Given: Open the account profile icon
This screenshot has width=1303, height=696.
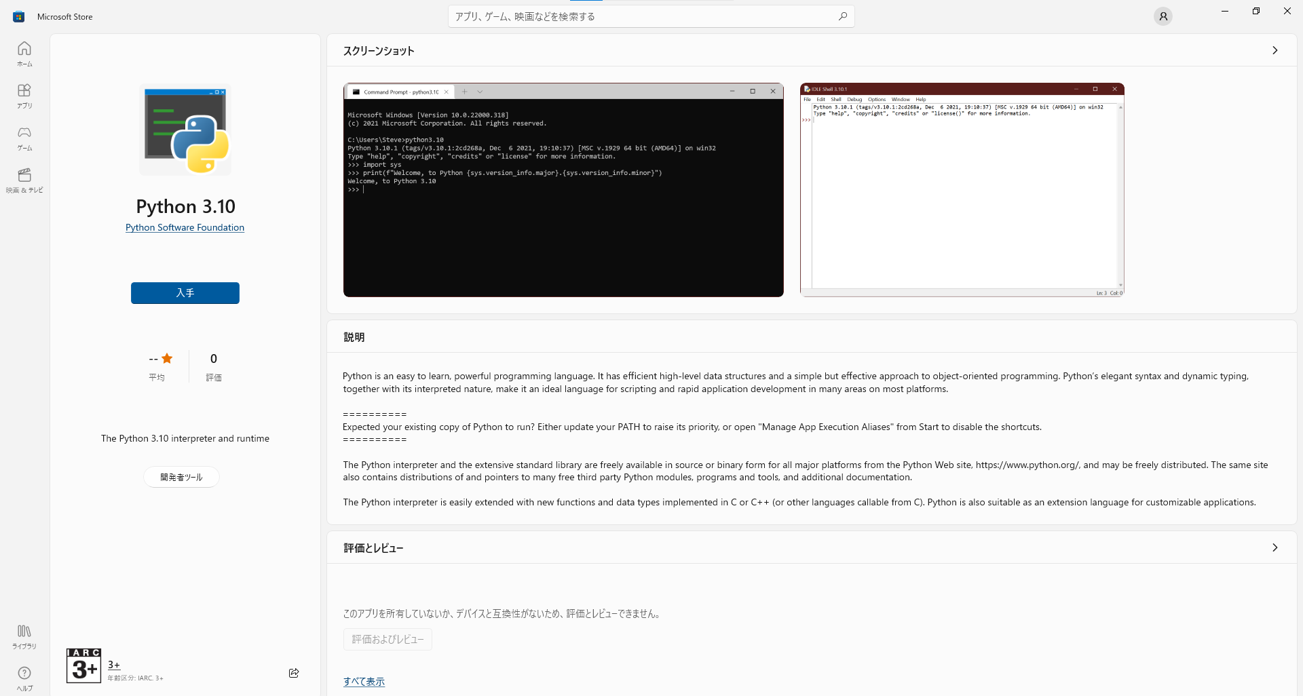Looking at the screenshot, I should [x=1163, y=16].
